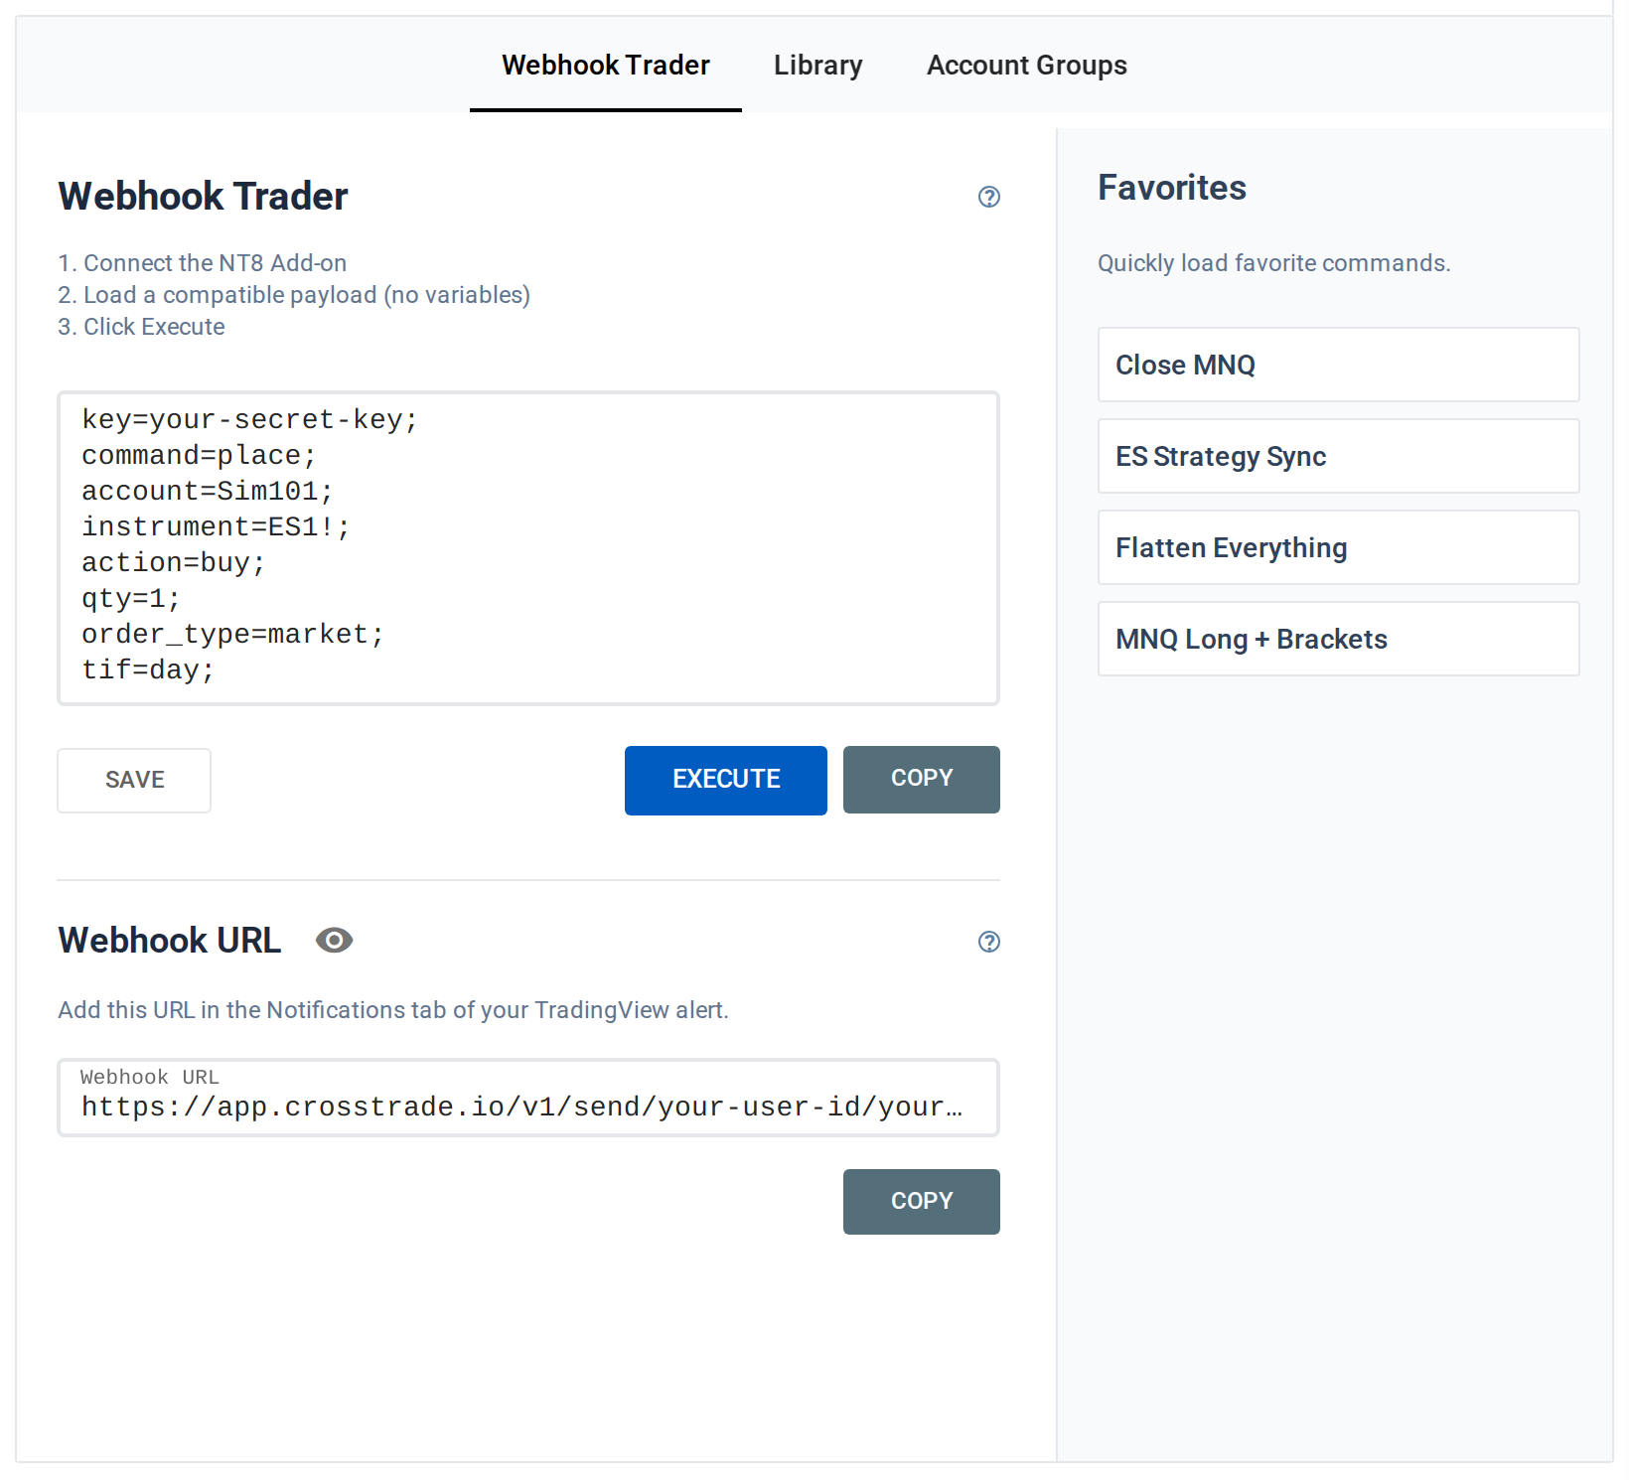Load the MNQ Long + Brackets favorite

point(1339,639)
